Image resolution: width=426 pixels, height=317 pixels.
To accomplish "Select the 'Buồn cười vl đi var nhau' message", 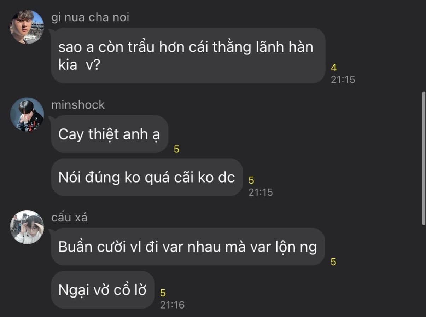I will coord(188,247).
